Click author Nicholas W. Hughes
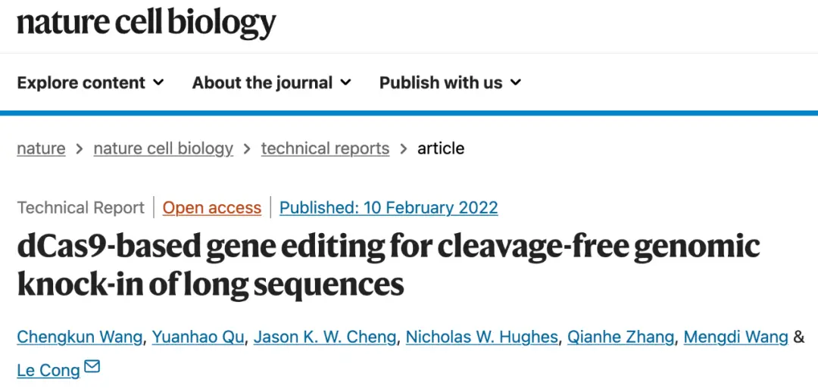Viewport: 818px width, 392px height. click(x=482, y=338)
